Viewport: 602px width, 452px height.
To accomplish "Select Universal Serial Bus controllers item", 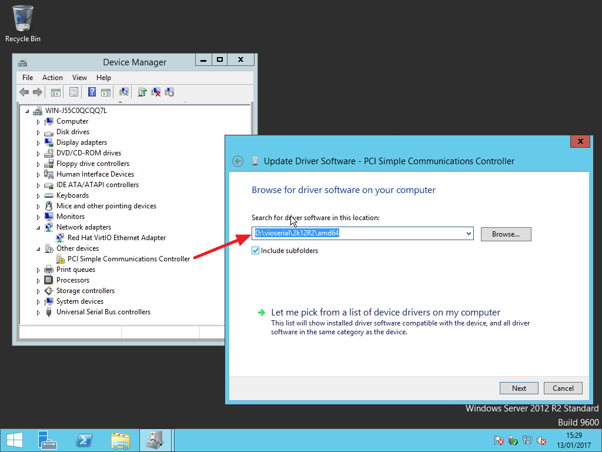I will click(103, 312).
